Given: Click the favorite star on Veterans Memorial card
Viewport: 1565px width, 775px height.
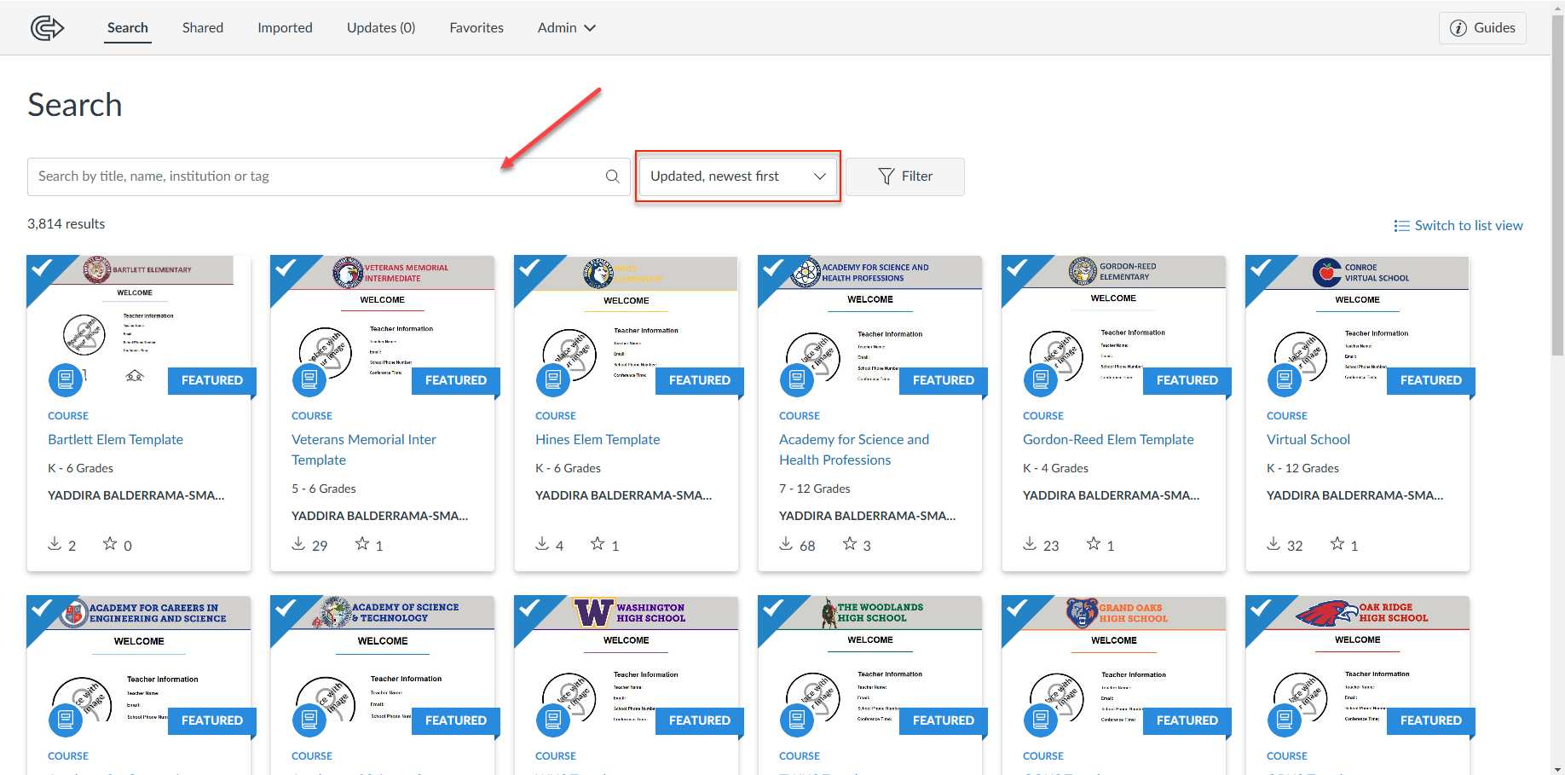Looking at the screenshot, I should [362, 544].
